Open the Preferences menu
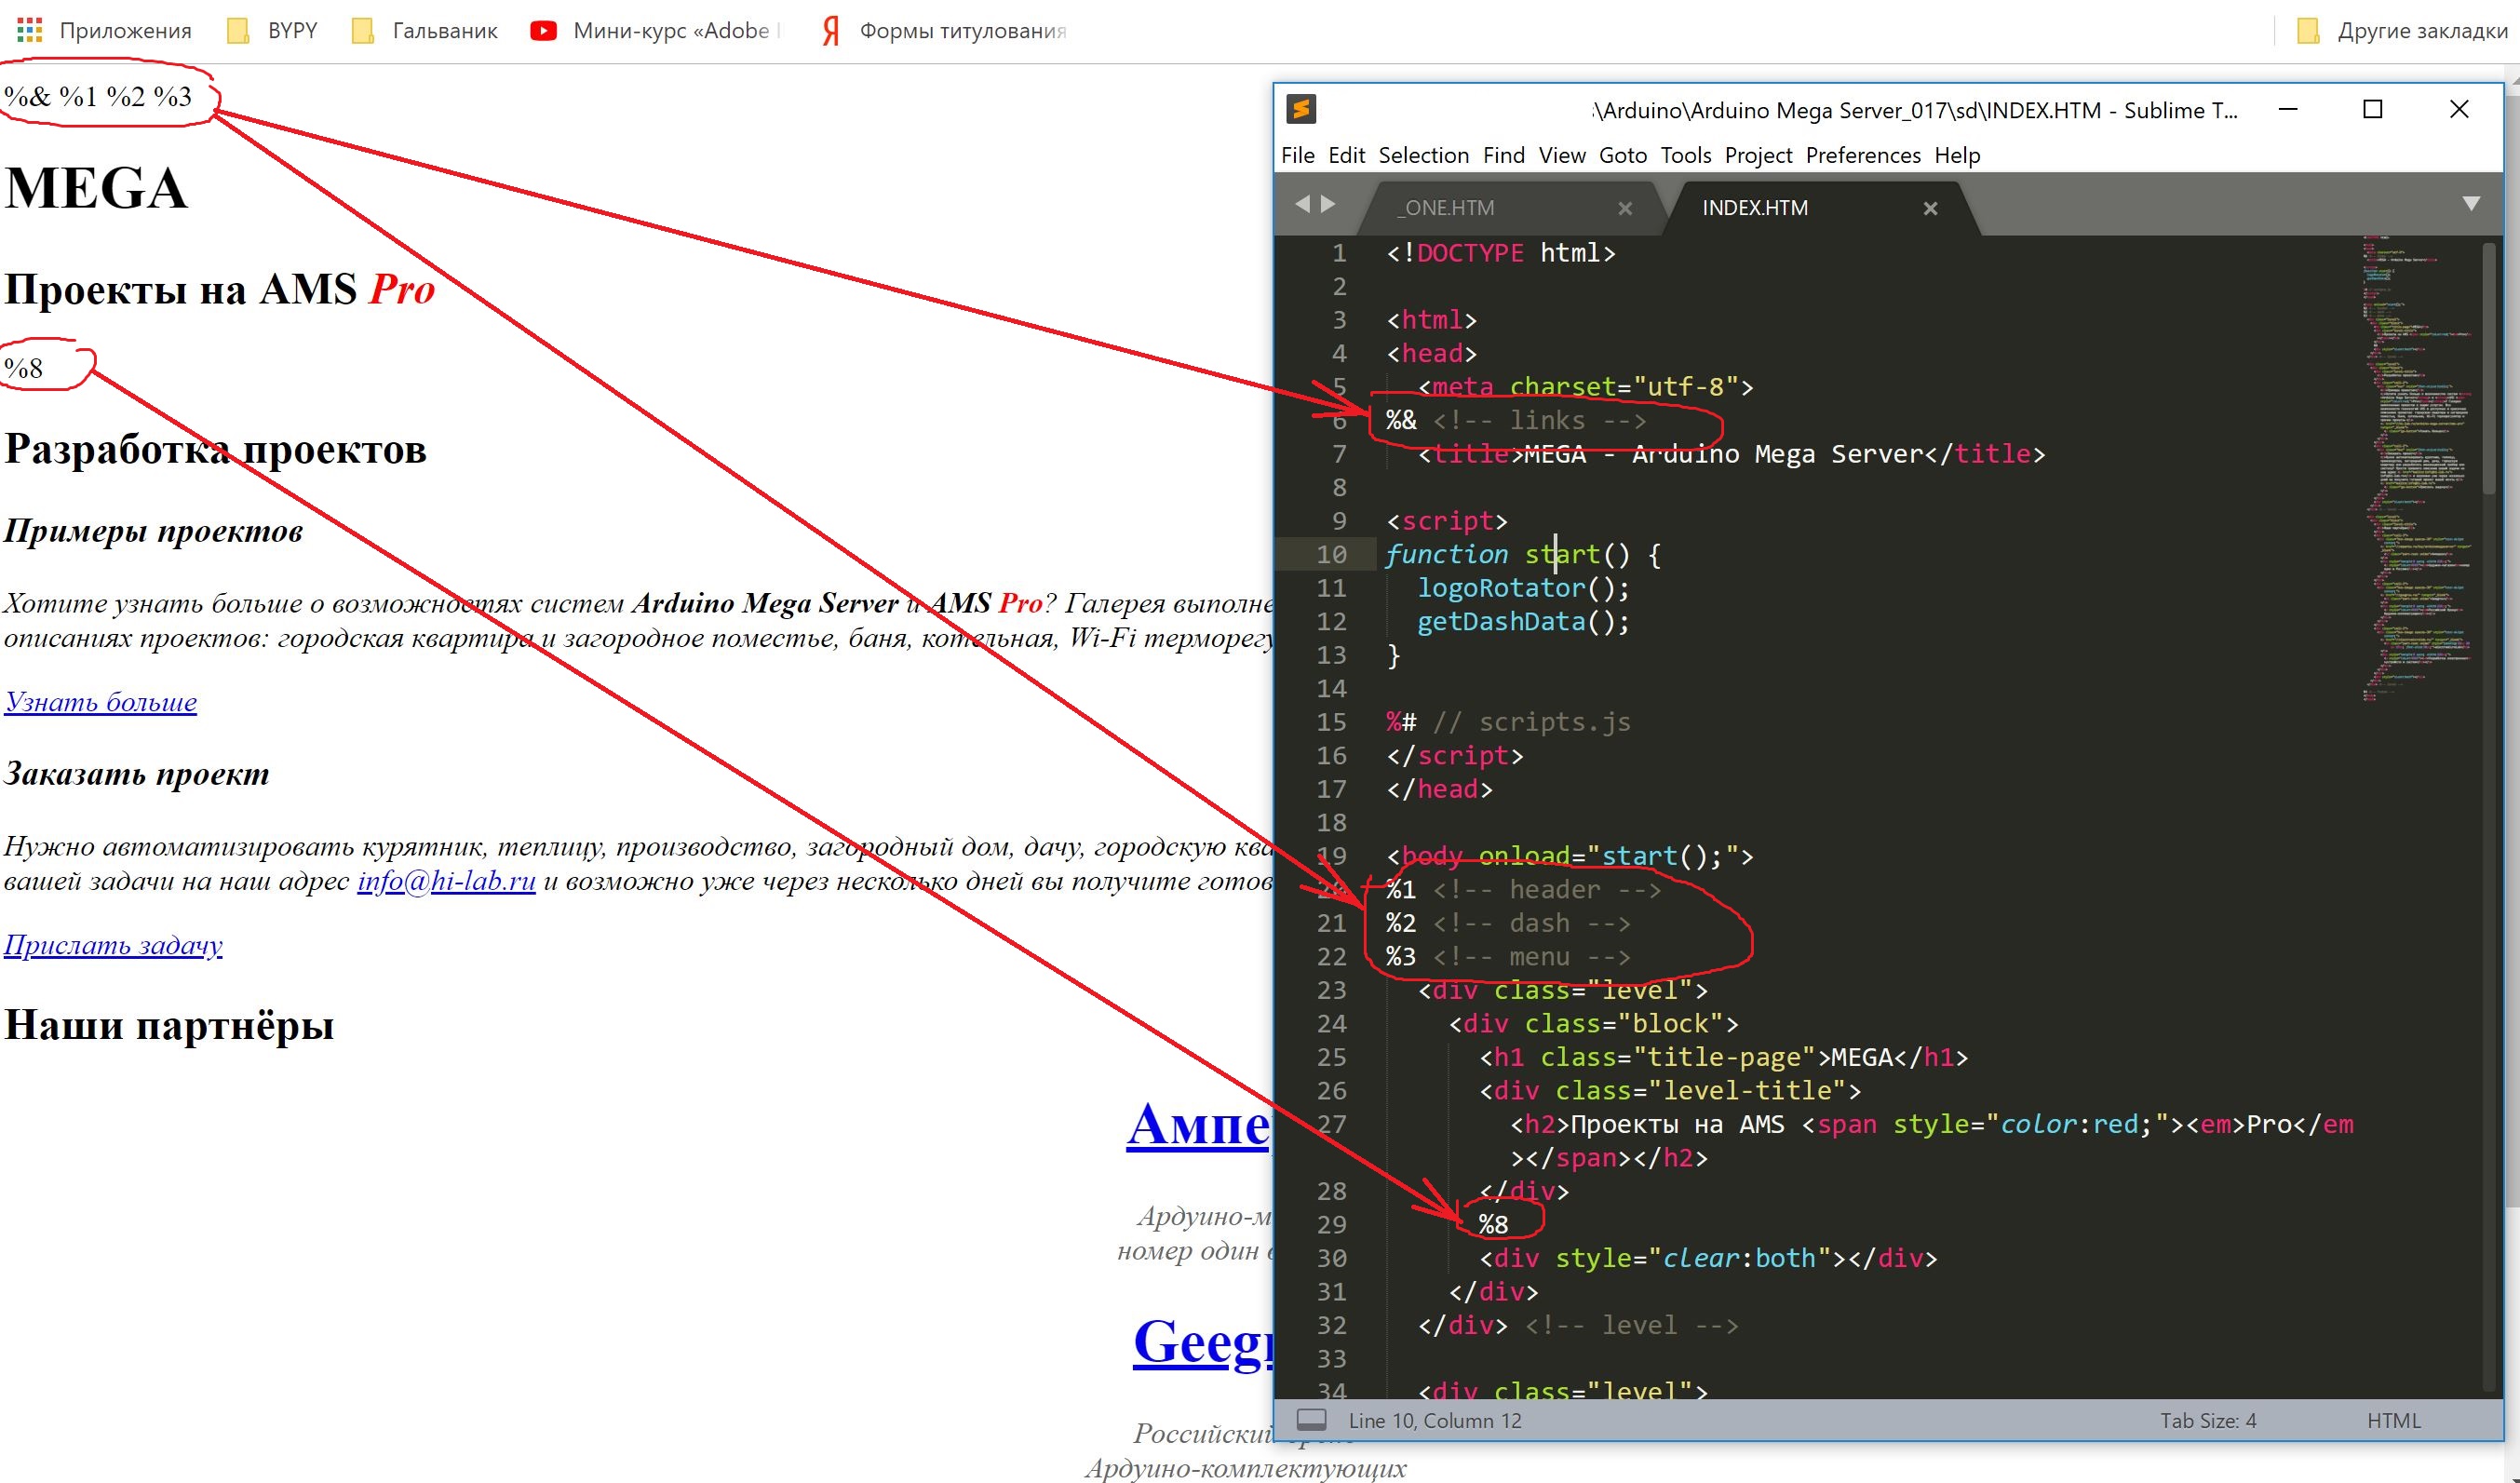 [1862, 155]
